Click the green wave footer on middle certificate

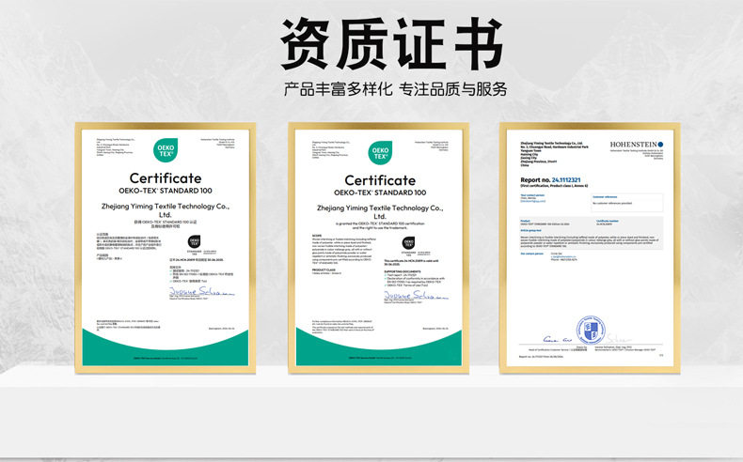379,348
